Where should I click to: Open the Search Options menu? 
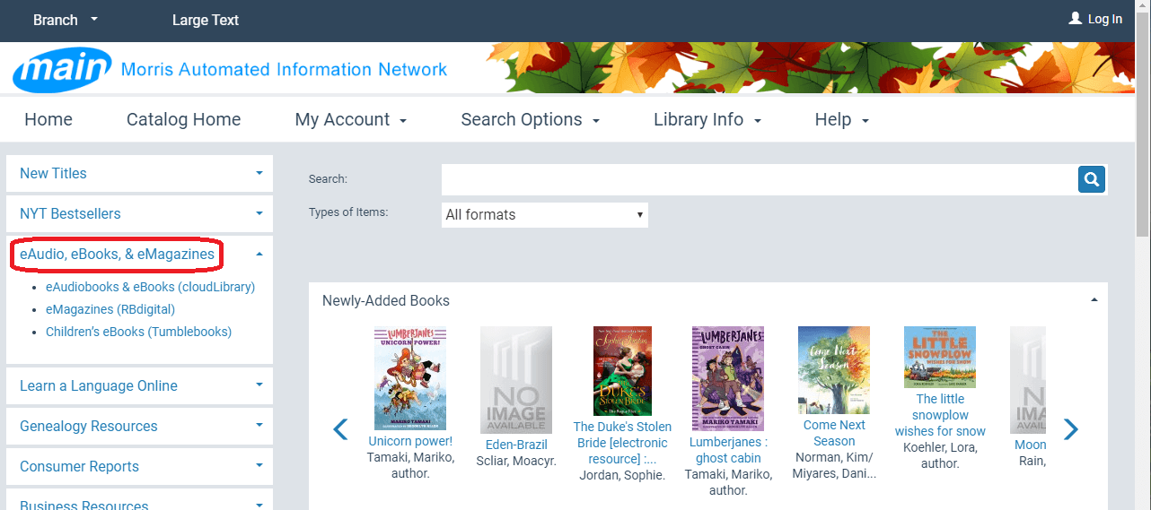pyautogui.click(x=531, y=120)
